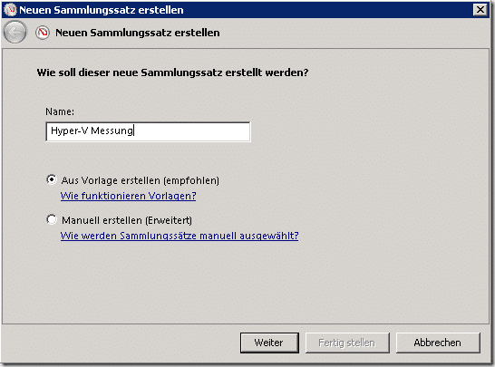Click the title bar text 'Neuen Sammlungssatz erstellen'
The width and height of the screenshot is (495, 367).
101,10
